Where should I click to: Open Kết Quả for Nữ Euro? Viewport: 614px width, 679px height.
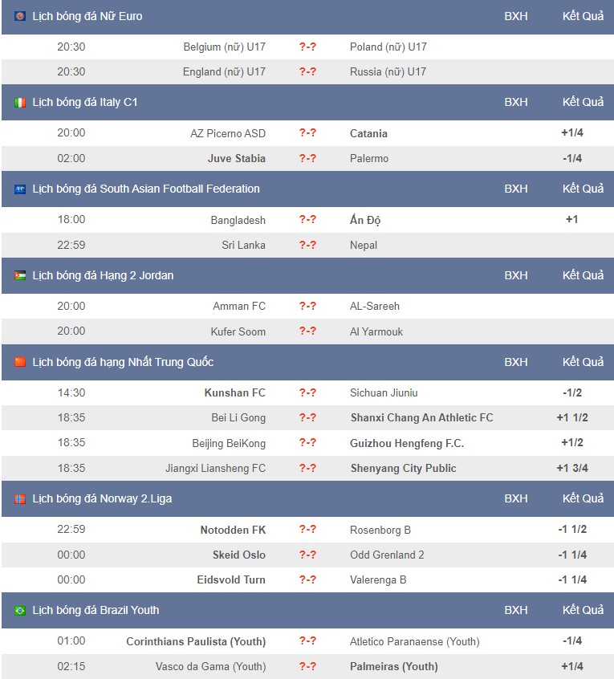tap(583, 16)
